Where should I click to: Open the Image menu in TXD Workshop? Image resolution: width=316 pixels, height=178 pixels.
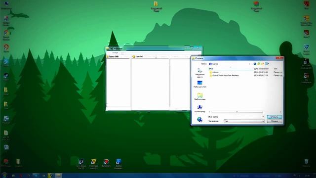[115, 53]
